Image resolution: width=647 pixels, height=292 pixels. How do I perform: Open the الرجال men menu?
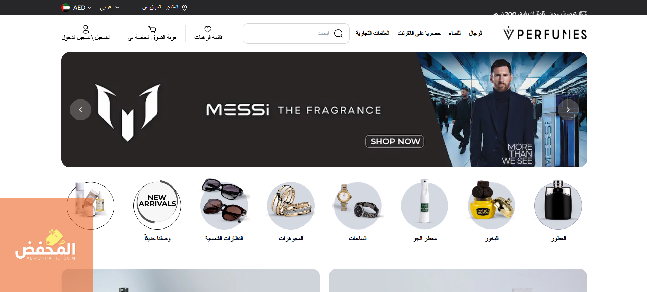pyautogui.click(x=475, y=33)
